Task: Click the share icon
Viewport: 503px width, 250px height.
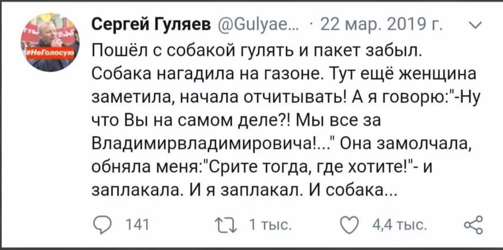Action: click(x=474, y=225)
